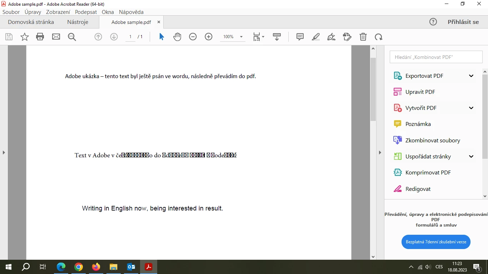Star the file with bookmark icon
Screen dimensions: 488x274
pyautogui.click(x=25, y=37)
